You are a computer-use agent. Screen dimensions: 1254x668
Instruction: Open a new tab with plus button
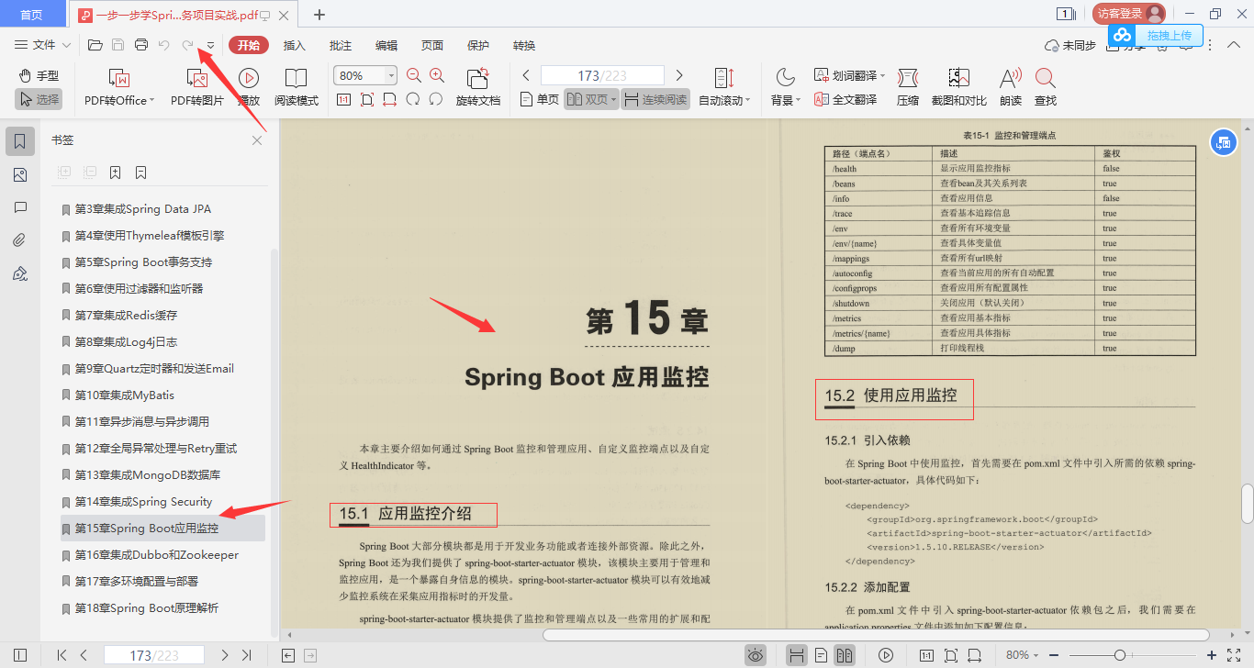(319, 14)
